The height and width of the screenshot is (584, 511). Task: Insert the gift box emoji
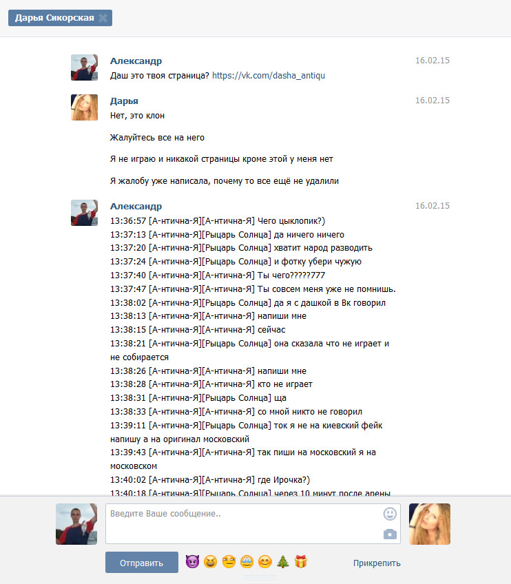300,561
